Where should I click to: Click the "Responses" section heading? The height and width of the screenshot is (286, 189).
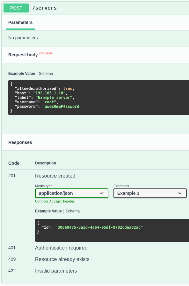pos(20,142)
